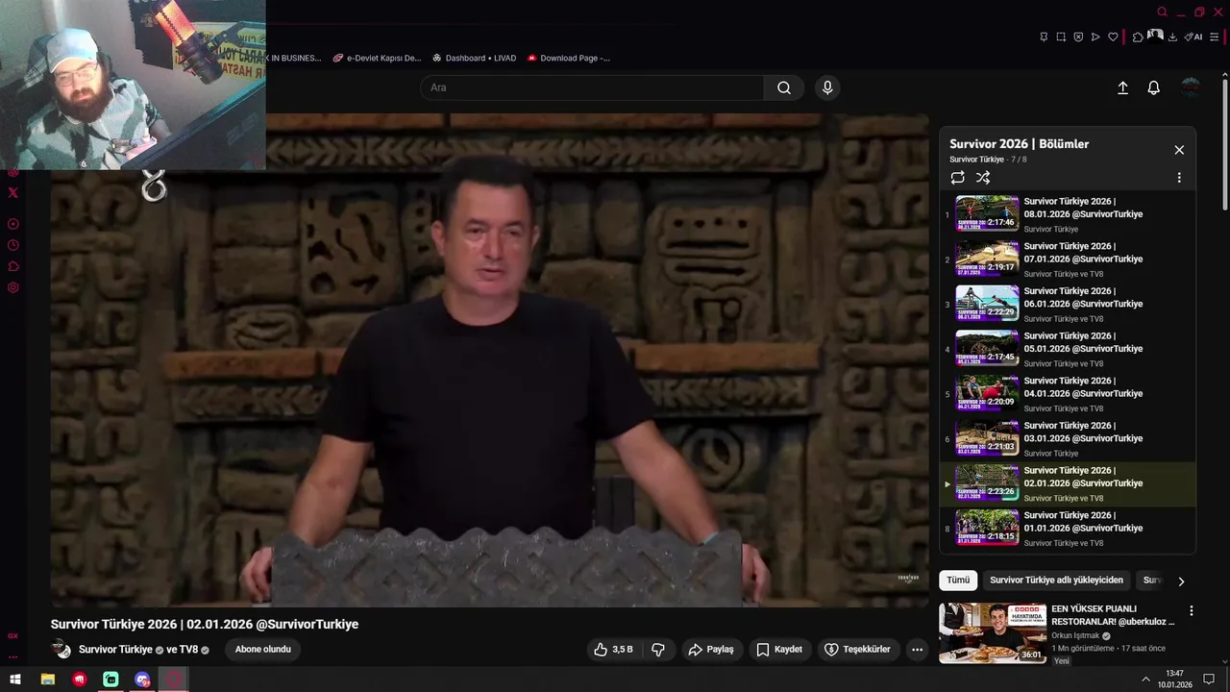Dislike the video with thumbs-down icon
The width and height of the screenshot is (1230, 692).
(x=658, y=650)
